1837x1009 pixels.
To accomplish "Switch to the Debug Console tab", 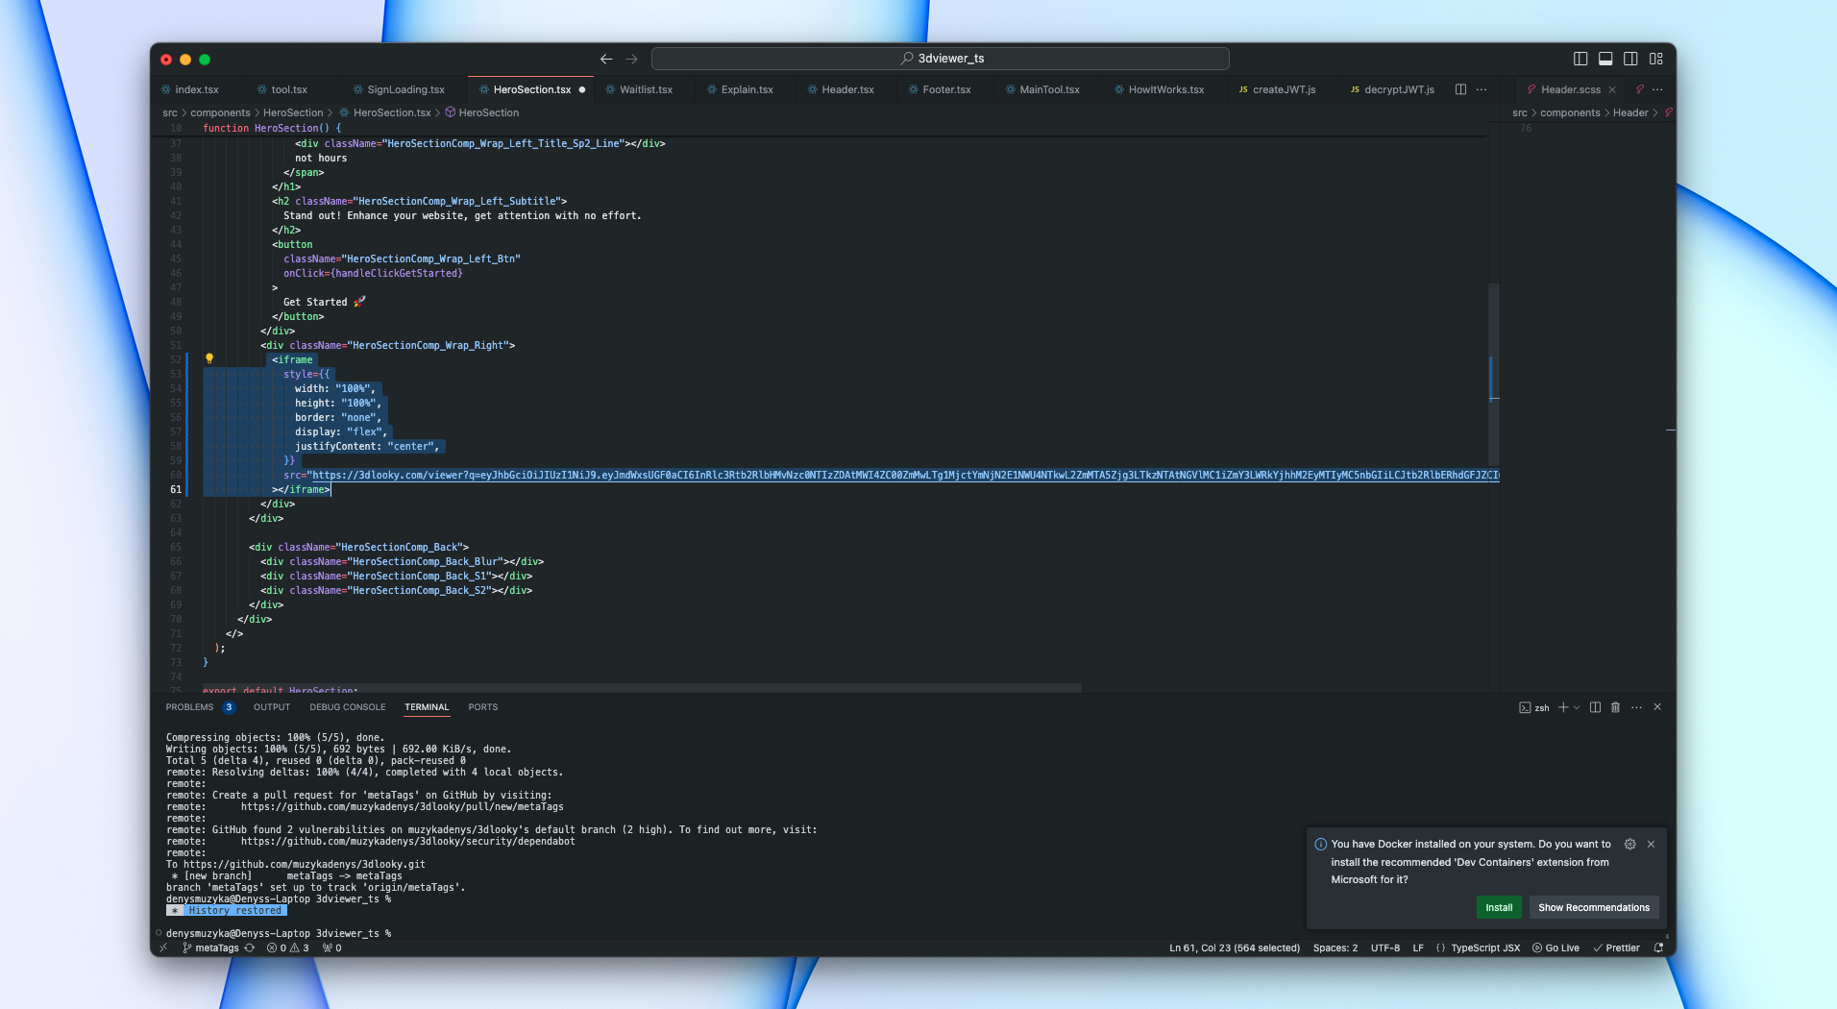I will point(347,706).
